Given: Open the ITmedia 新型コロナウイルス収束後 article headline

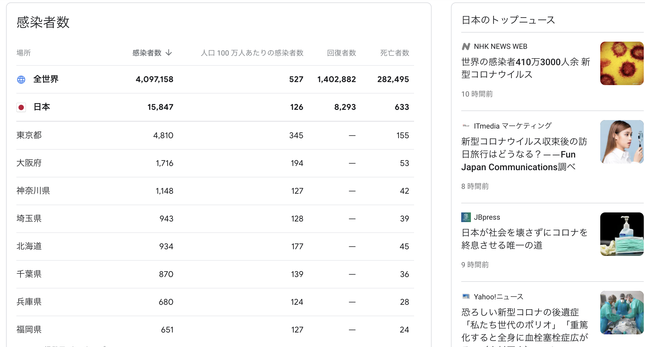Looking at the screenshot, I should tap(524, 154).
